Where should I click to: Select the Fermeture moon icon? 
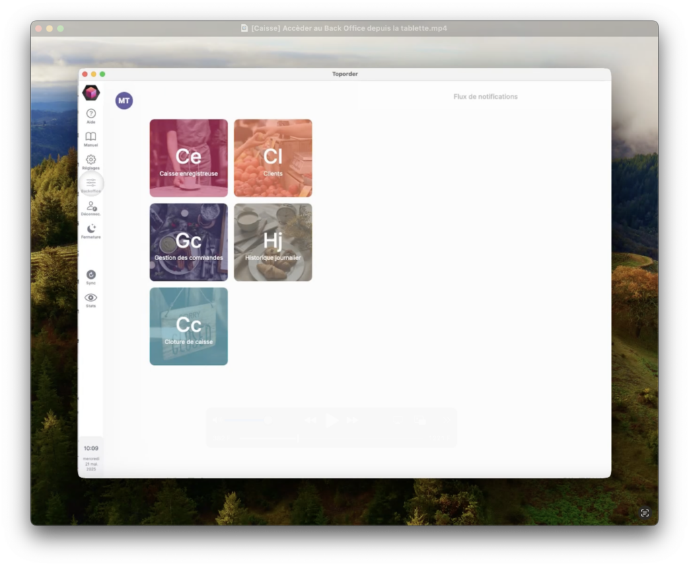[91, 229]
